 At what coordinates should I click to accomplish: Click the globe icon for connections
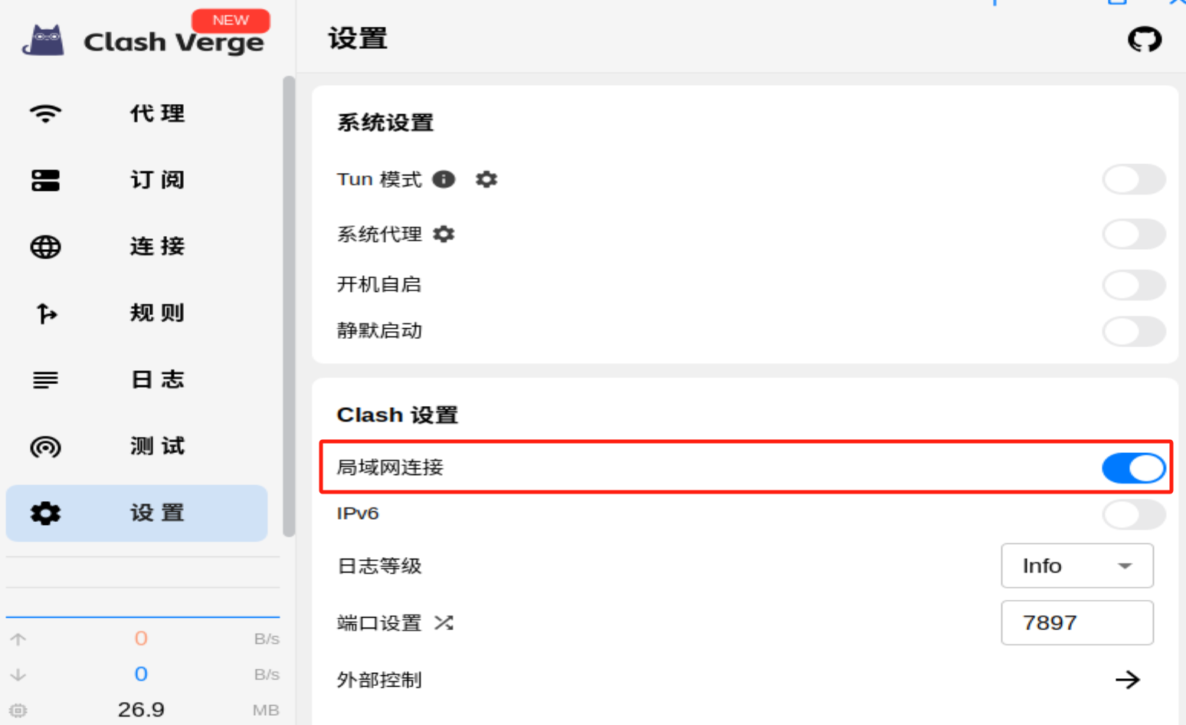[x=45, y=247]
